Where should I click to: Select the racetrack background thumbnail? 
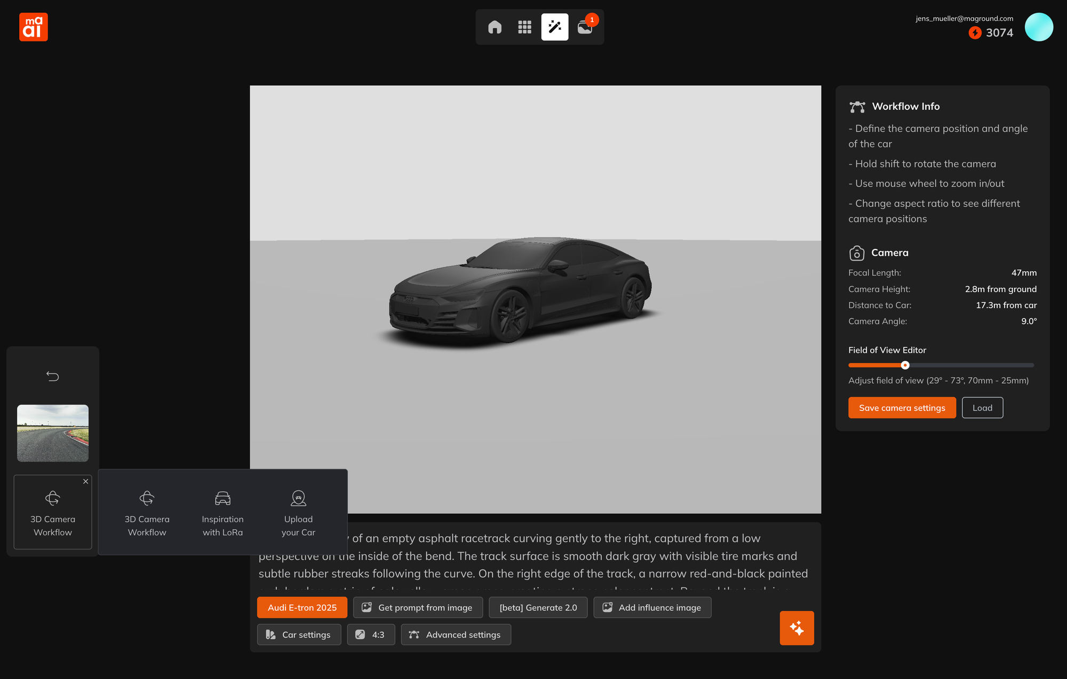click(53, 433)
